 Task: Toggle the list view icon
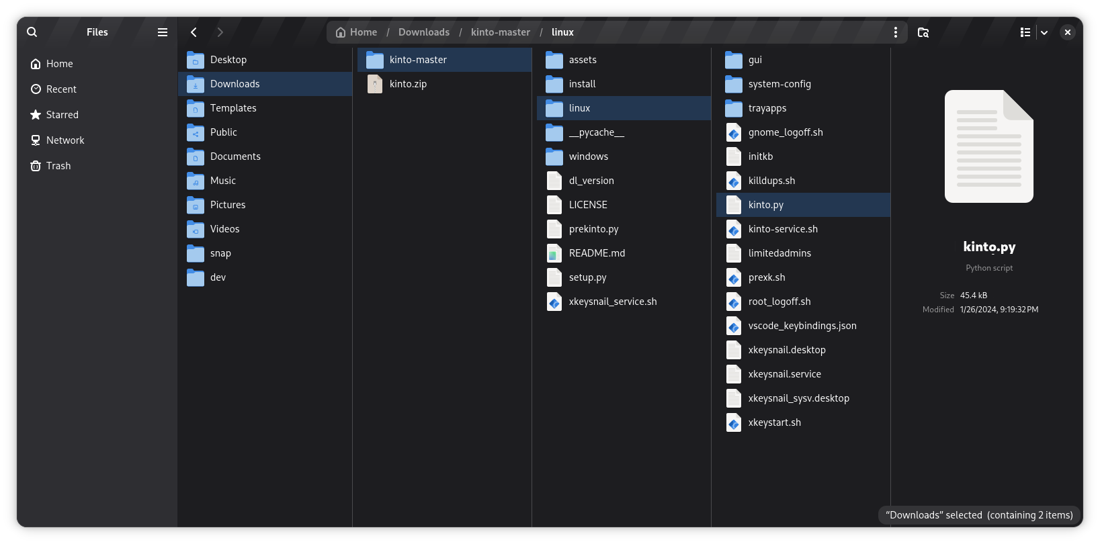[1025, 32]
